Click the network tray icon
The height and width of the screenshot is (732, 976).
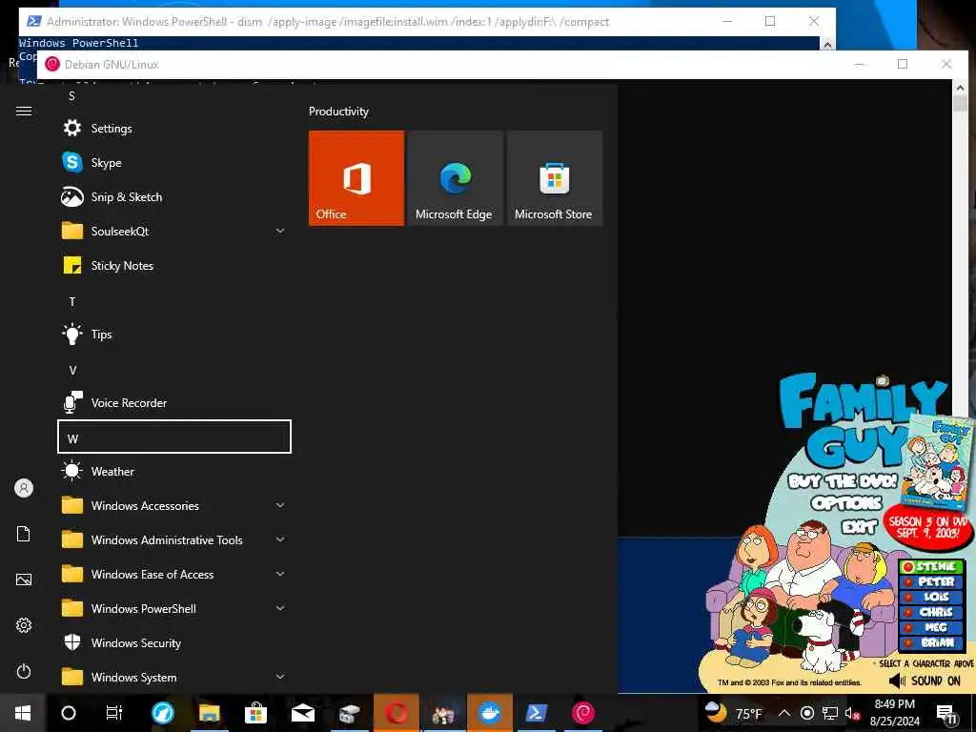click(830, 713)
